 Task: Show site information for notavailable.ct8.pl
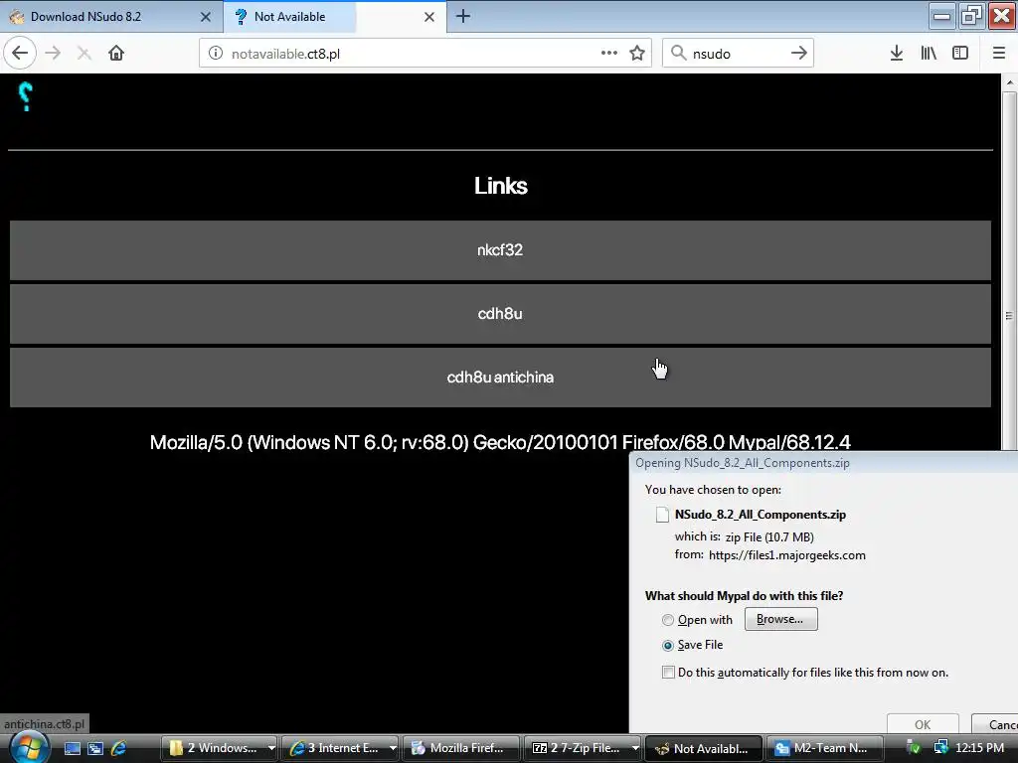[216, 54]
